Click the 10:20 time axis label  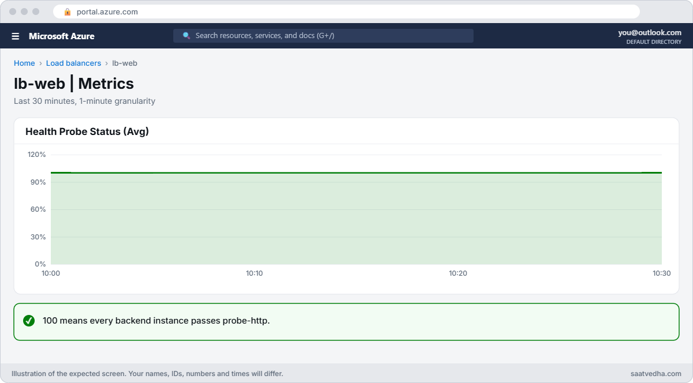[458, 273]
